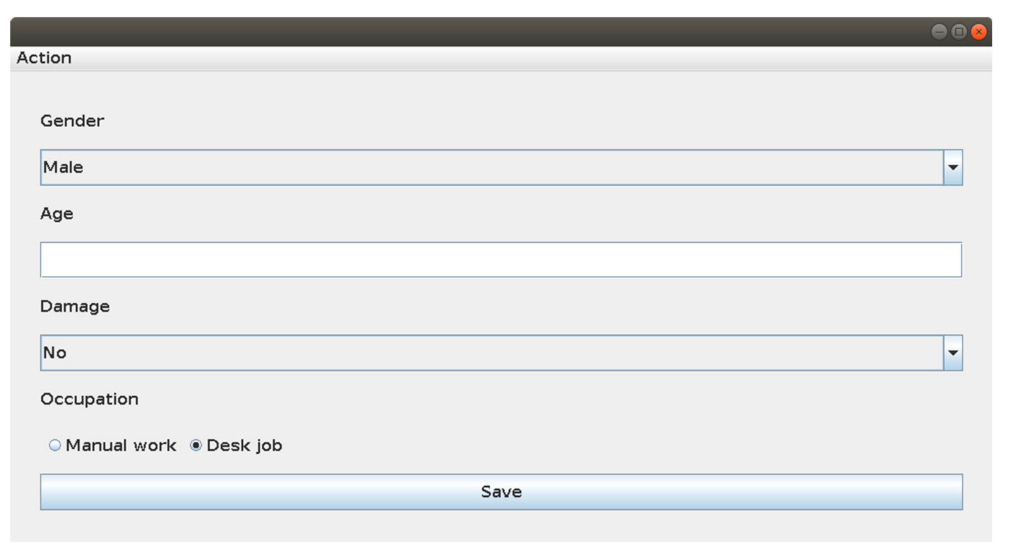Click the "Desk job" option text
Viewport: 1009px width, 555px height.
pos(244,446)
